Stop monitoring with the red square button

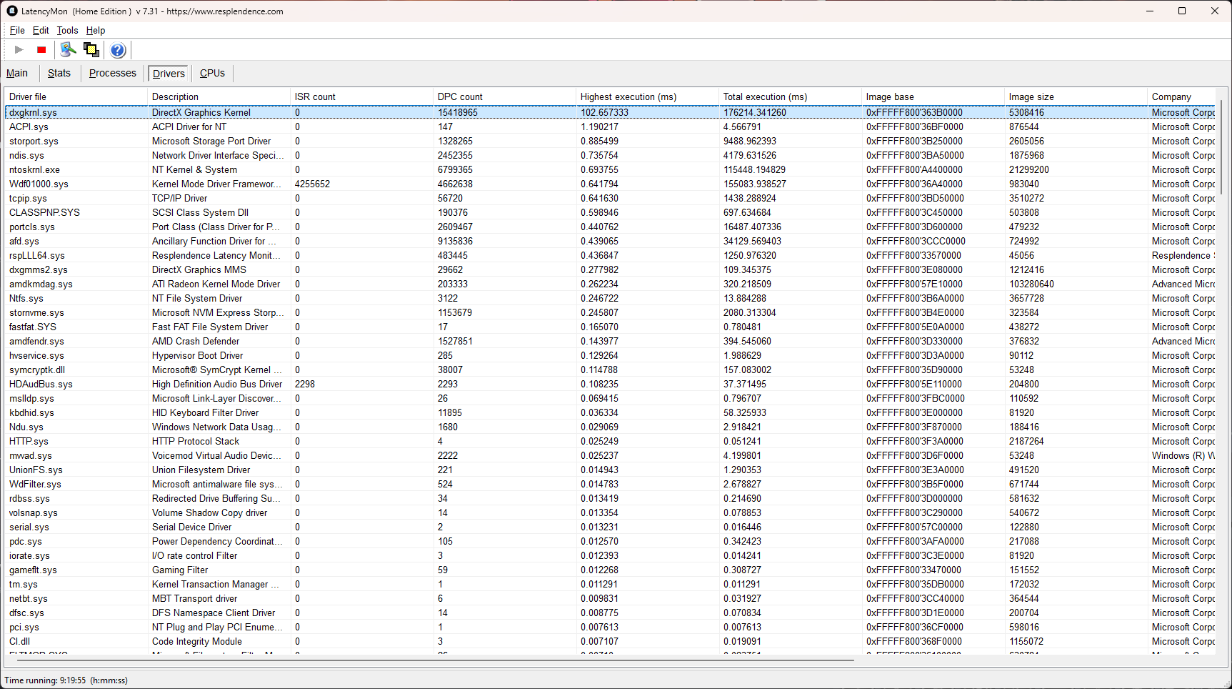coord(41,49)
